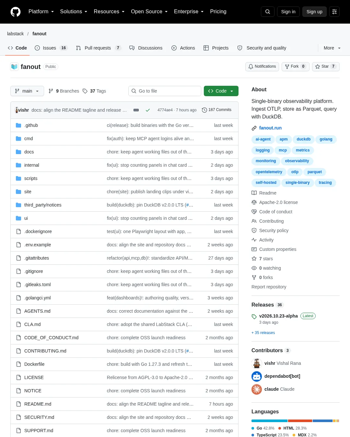Open the labstack owner breadcrumb
Screen dimensions: 350x437
(16, 34)
